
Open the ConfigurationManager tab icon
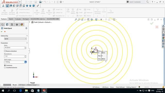point(12,25)
